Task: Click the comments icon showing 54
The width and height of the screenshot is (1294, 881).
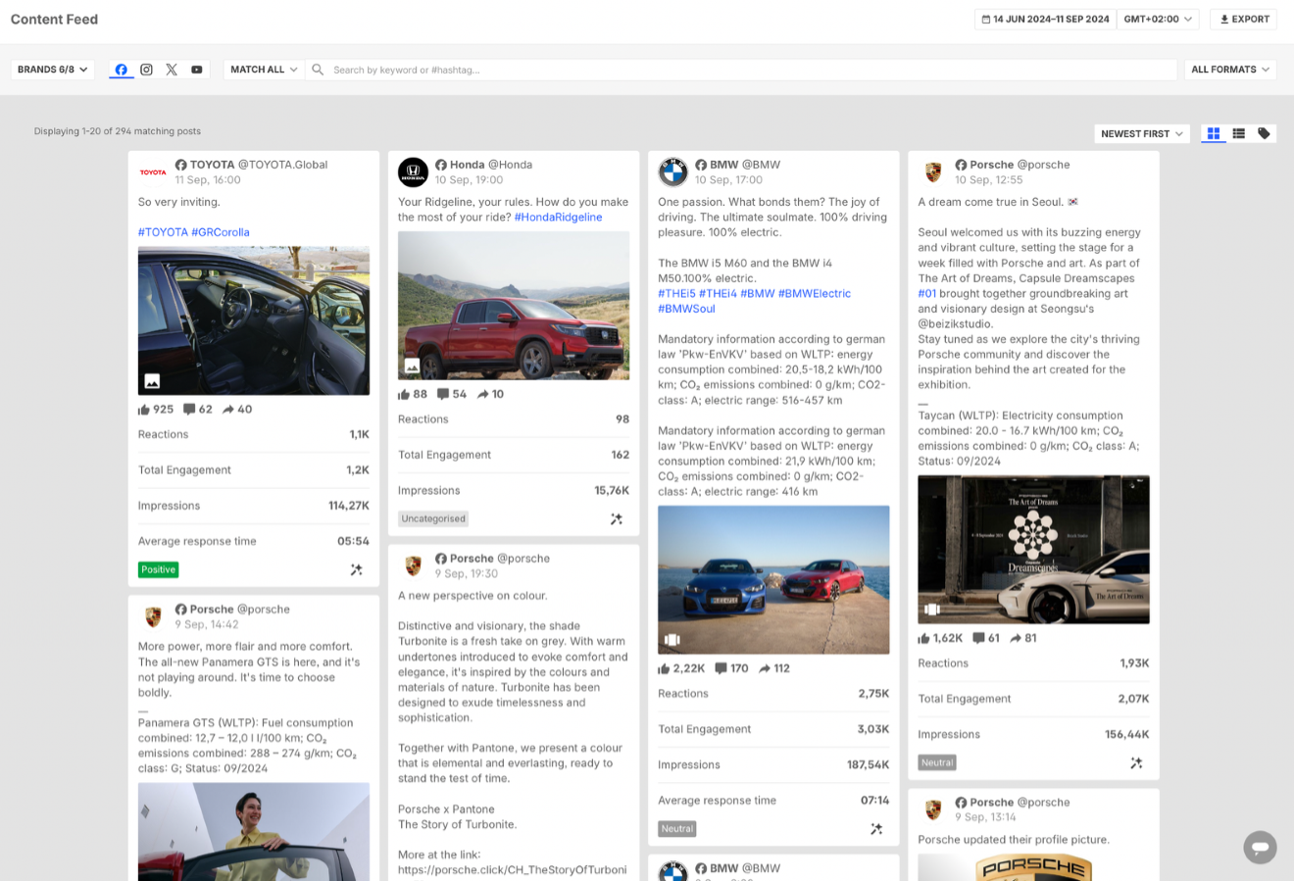Action: coord(442,394)
